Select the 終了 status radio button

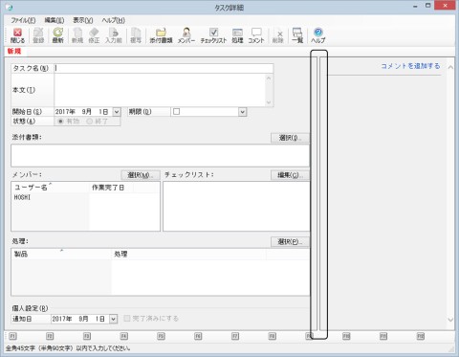pyautogui.click(x=90, y=122)
